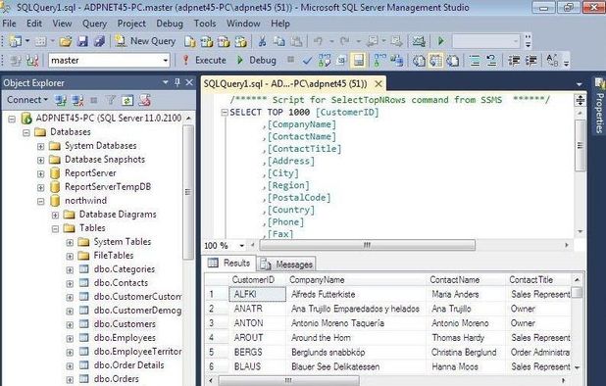Select the ReportServerTempDB database
606x386 pixels.
point(108,187)
